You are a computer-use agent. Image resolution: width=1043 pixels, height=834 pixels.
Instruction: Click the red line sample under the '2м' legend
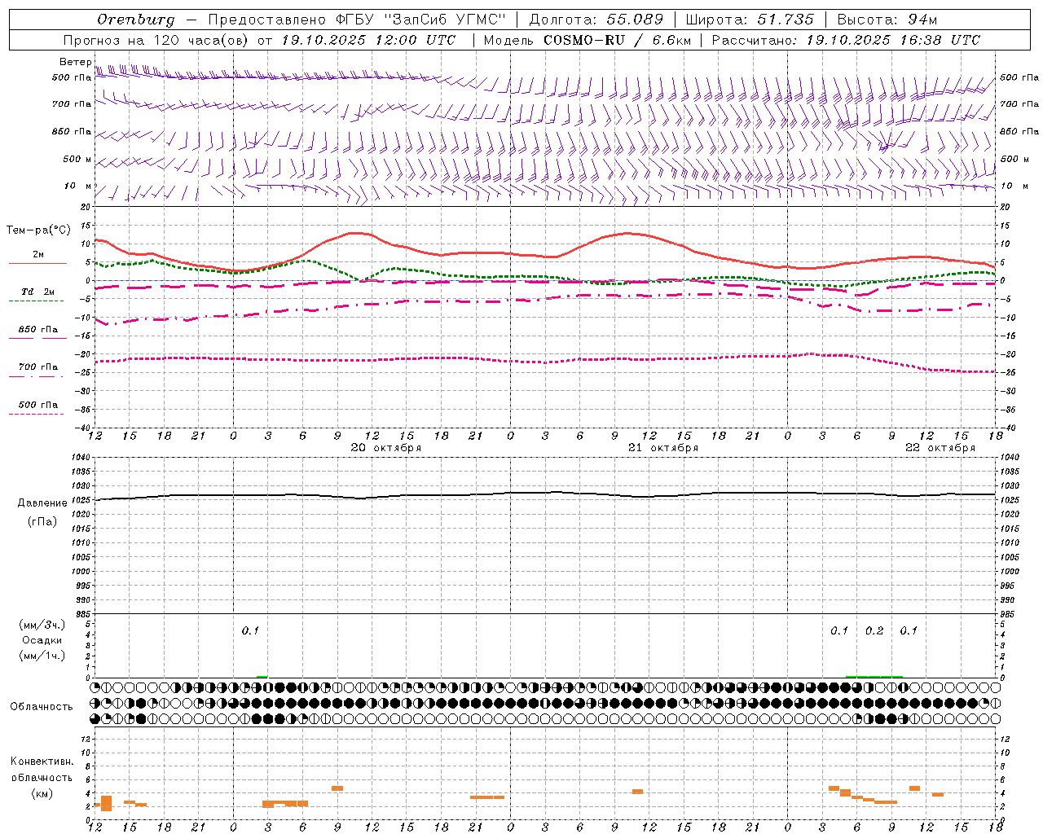click(37, 263)
